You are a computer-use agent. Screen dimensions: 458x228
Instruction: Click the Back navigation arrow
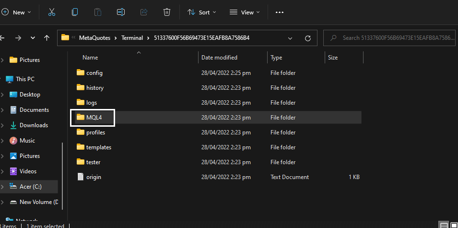click(2, 38)
